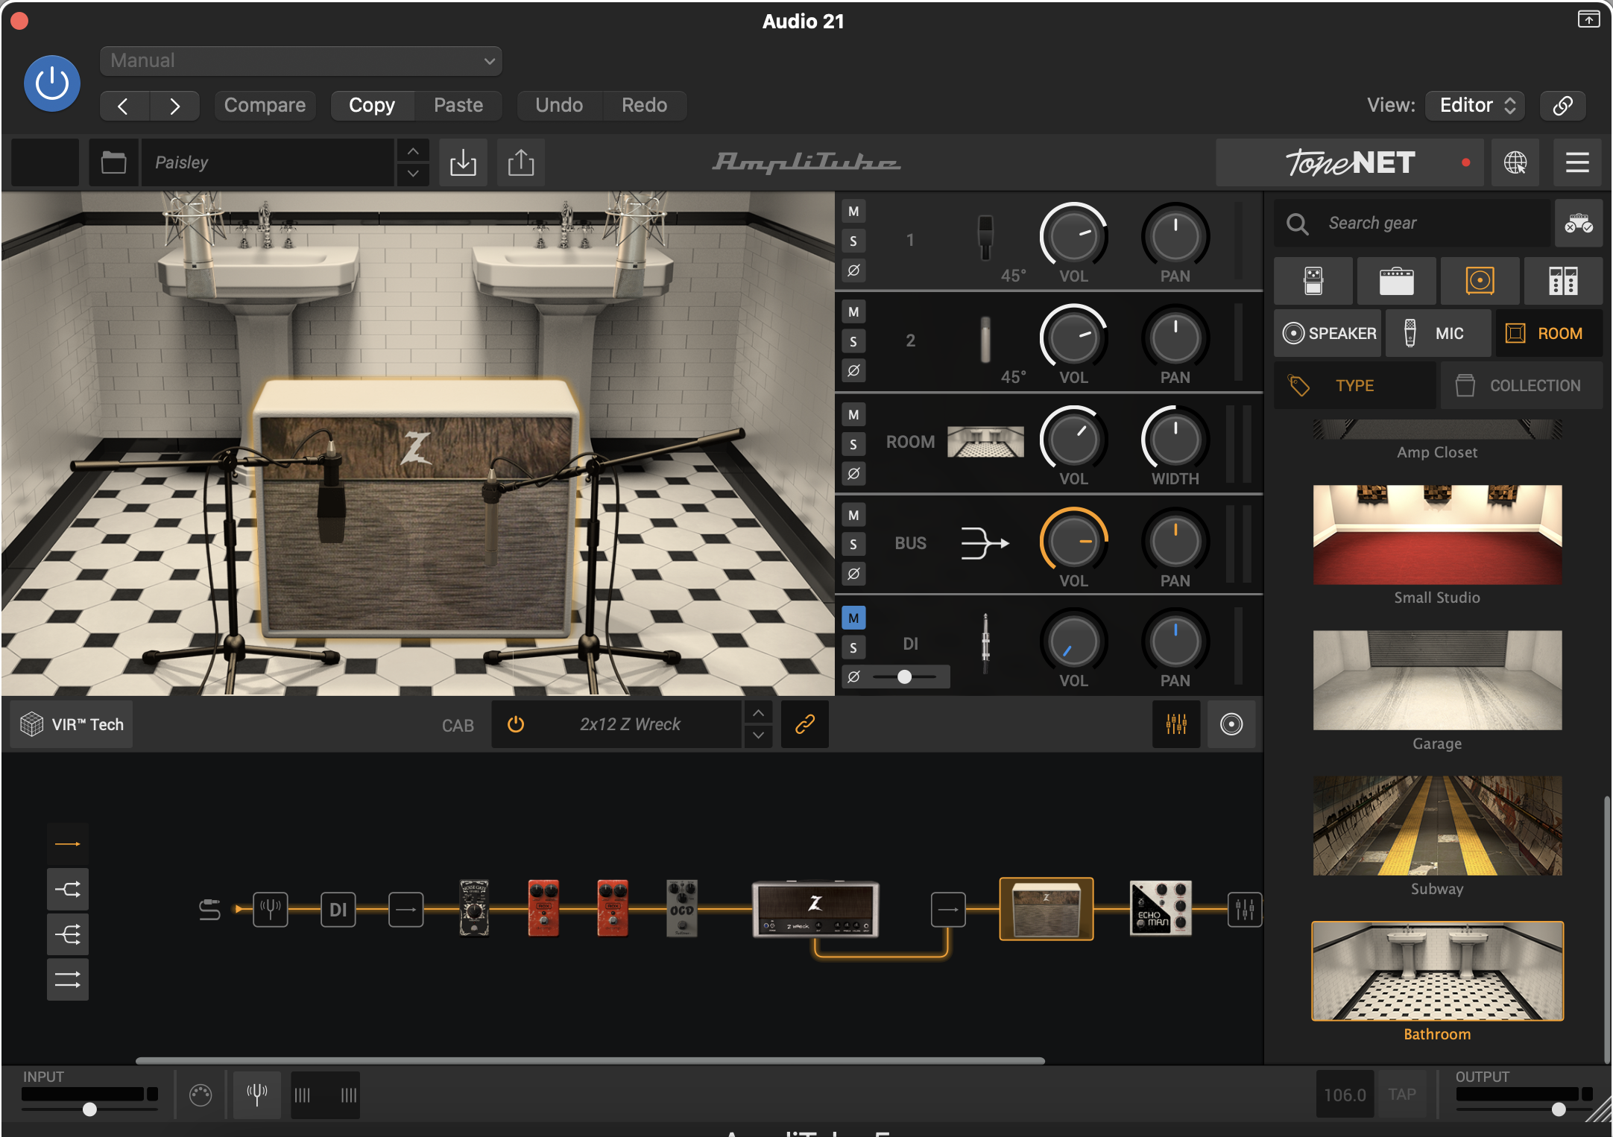Viewport: 1613px width, 1137px height.
Task: Select the noise gate pedal in chain
Action: point(474,908)
